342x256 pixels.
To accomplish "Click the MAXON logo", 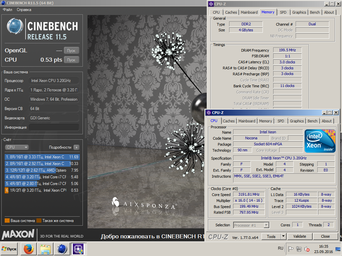I will pos(18,234).
